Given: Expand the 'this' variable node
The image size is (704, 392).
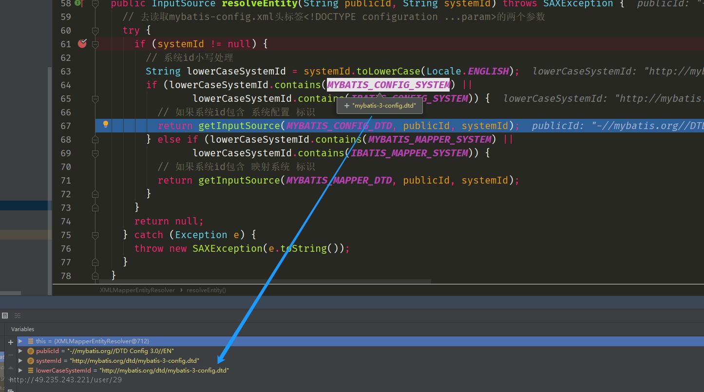Looking at the screenshot, I should pyautogui.click(x=20, y=341).
